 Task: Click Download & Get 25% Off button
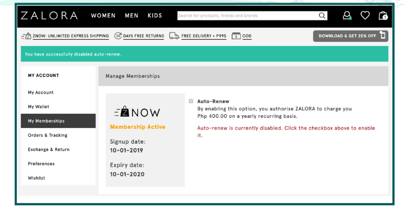click(350, 36)
